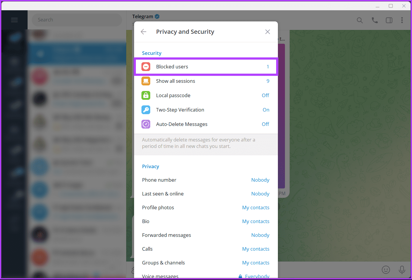
Task: Click the Telegram verified badge
Action: coord(157,16)
